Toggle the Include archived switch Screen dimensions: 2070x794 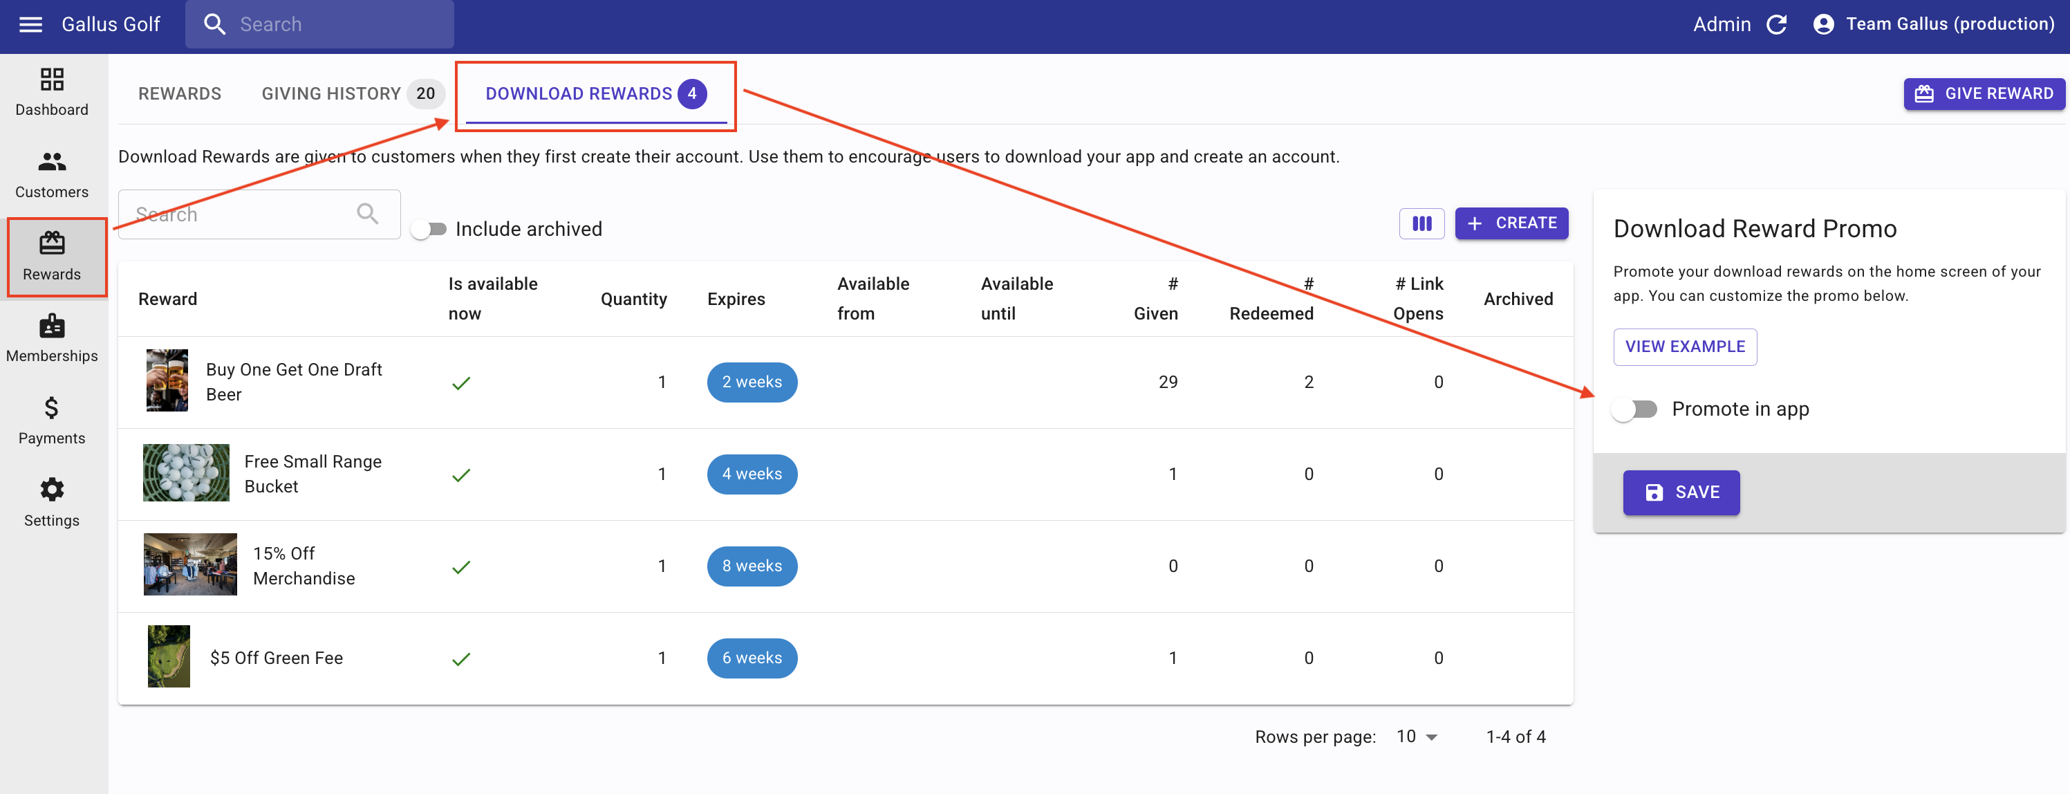(x=429, y=229)
